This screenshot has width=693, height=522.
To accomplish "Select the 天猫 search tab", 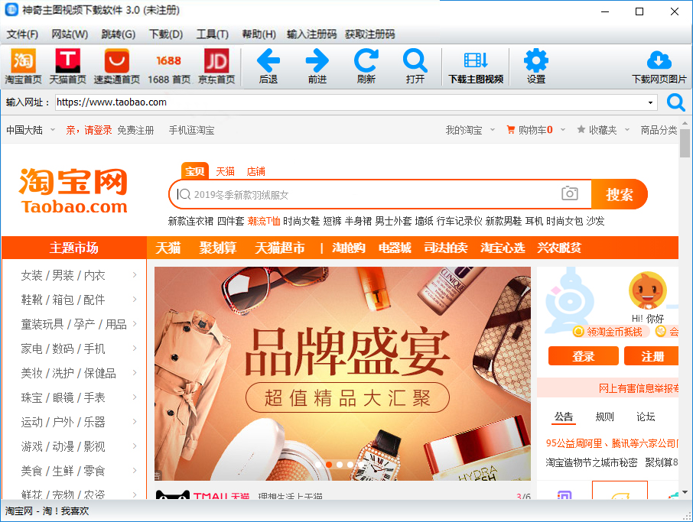I will (x=225, y=171).
